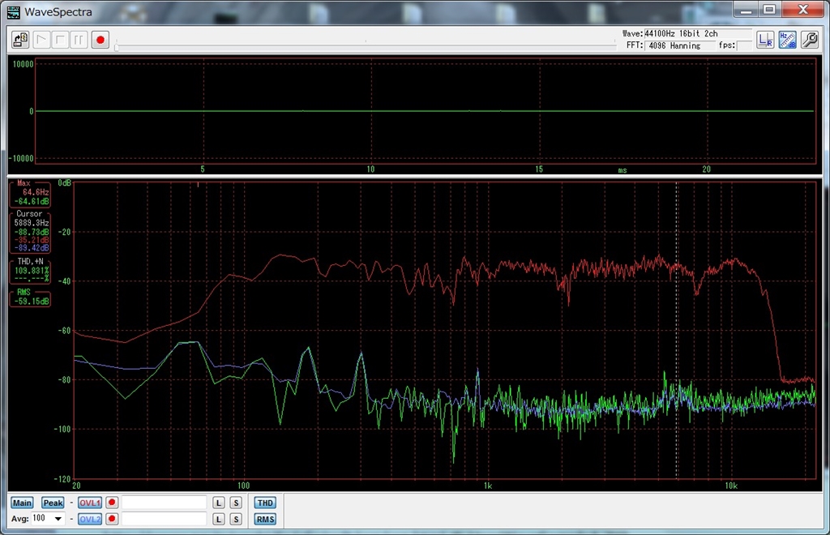Toggle the RMS readout button
830x535 pixels.
(264, 519)
